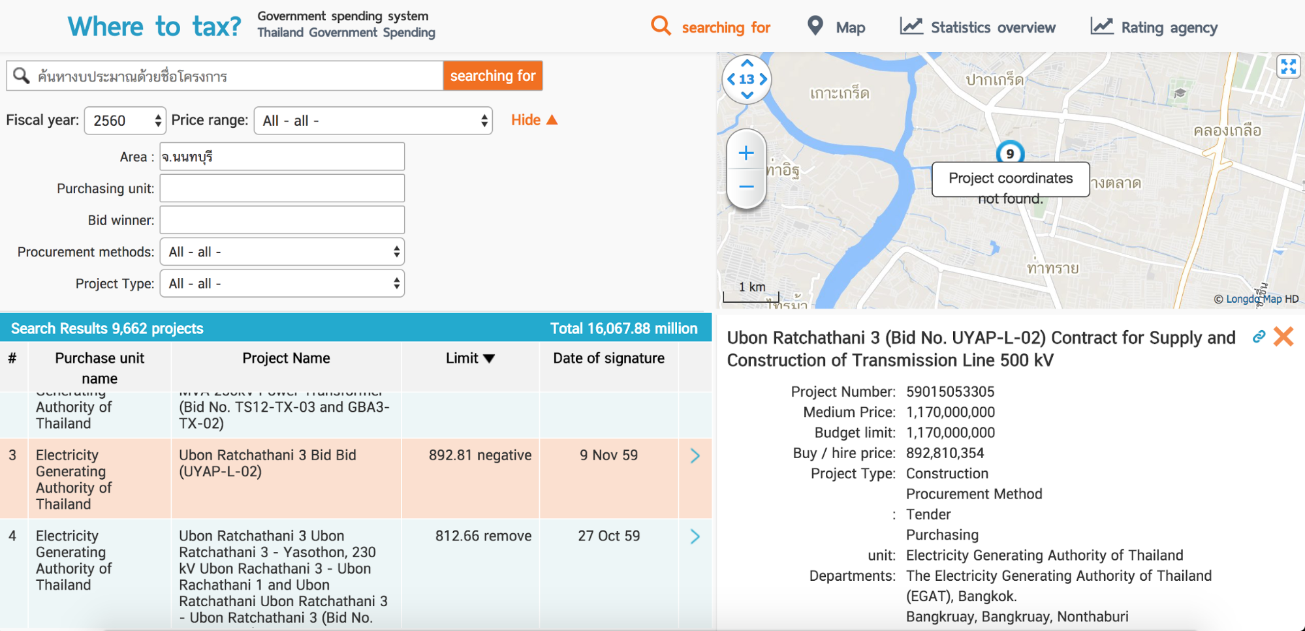Expand the Procurement methods dropdown

pos(282,252)
